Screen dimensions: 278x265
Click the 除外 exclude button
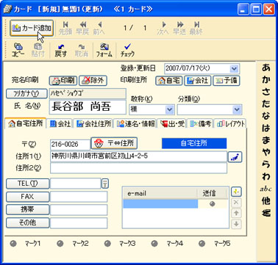pyautogui.click(x=93, y=81)
